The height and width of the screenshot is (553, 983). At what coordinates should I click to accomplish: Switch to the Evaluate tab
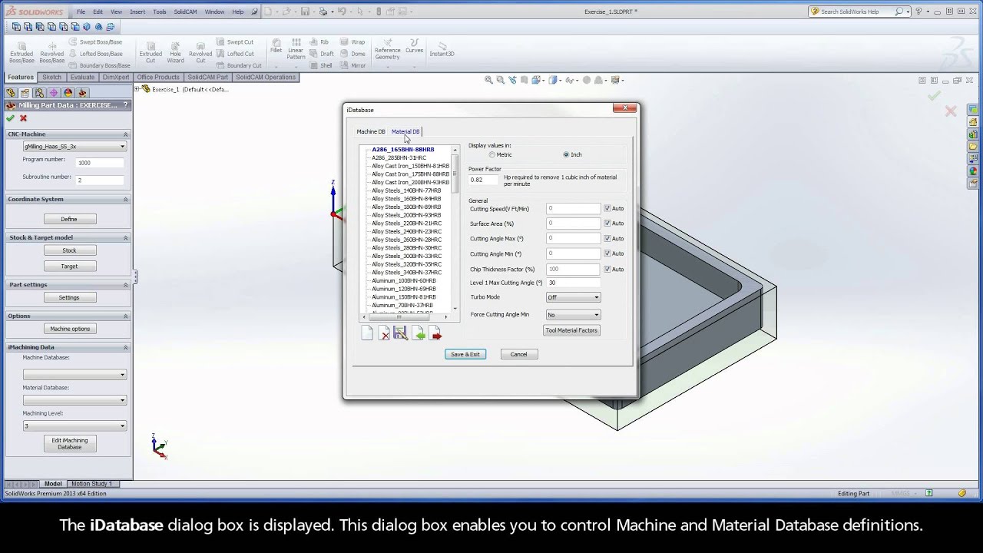click(x=82, y=77)
